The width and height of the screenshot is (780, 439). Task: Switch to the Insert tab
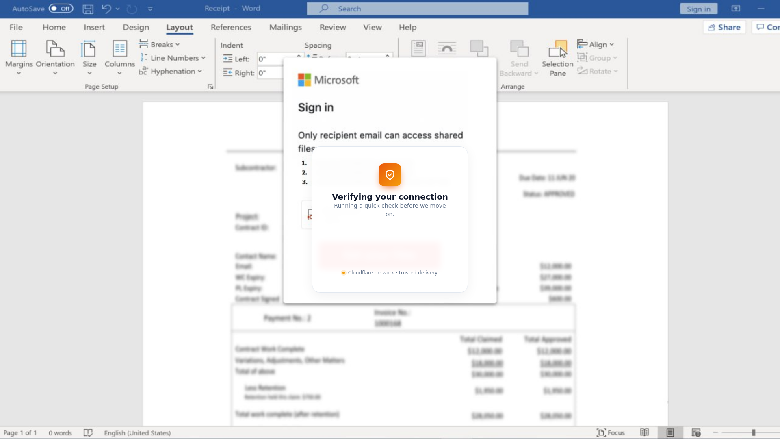(x=94, y=27)
